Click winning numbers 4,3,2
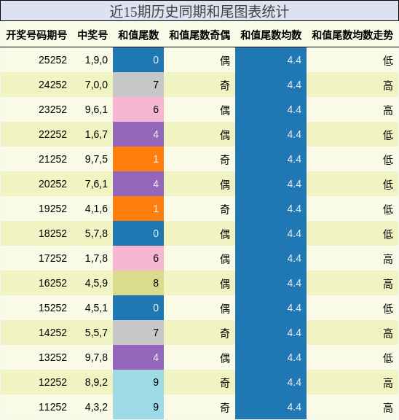The image size is (399, 420). coord(96,407)
